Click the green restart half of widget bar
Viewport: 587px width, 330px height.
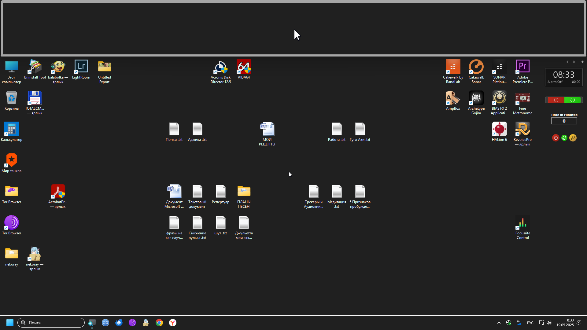[572, 100]
